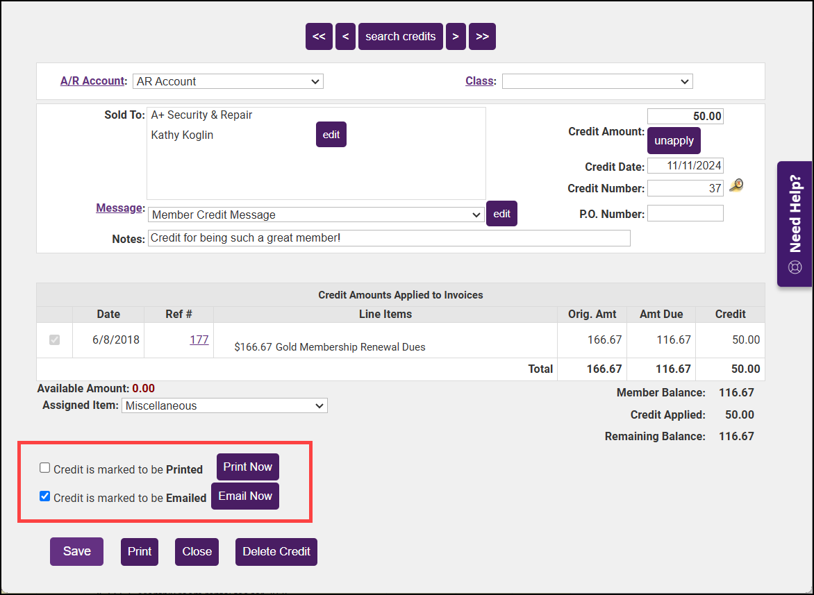Jump to the last credit record
This screenshot has width=814, height=595.
[482, 37]
